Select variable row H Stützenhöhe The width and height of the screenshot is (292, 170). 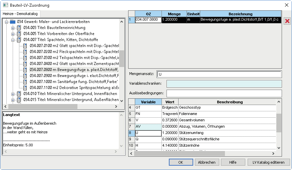202,145
